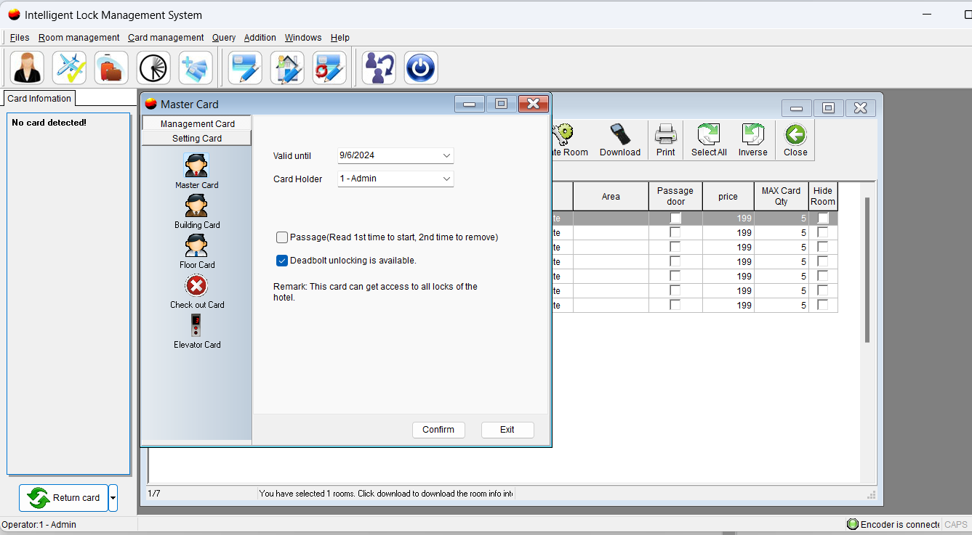The image size is (972, 535).
Task: Click the add cards plus icon in the toolbar
Action: click(196, 68)
